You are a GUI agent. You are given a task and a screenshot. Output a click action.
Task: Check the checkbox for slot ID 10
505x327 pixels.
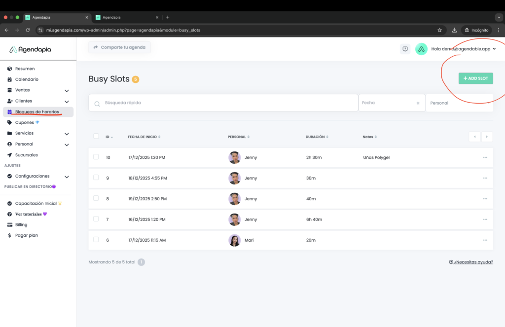pos(96,157)
